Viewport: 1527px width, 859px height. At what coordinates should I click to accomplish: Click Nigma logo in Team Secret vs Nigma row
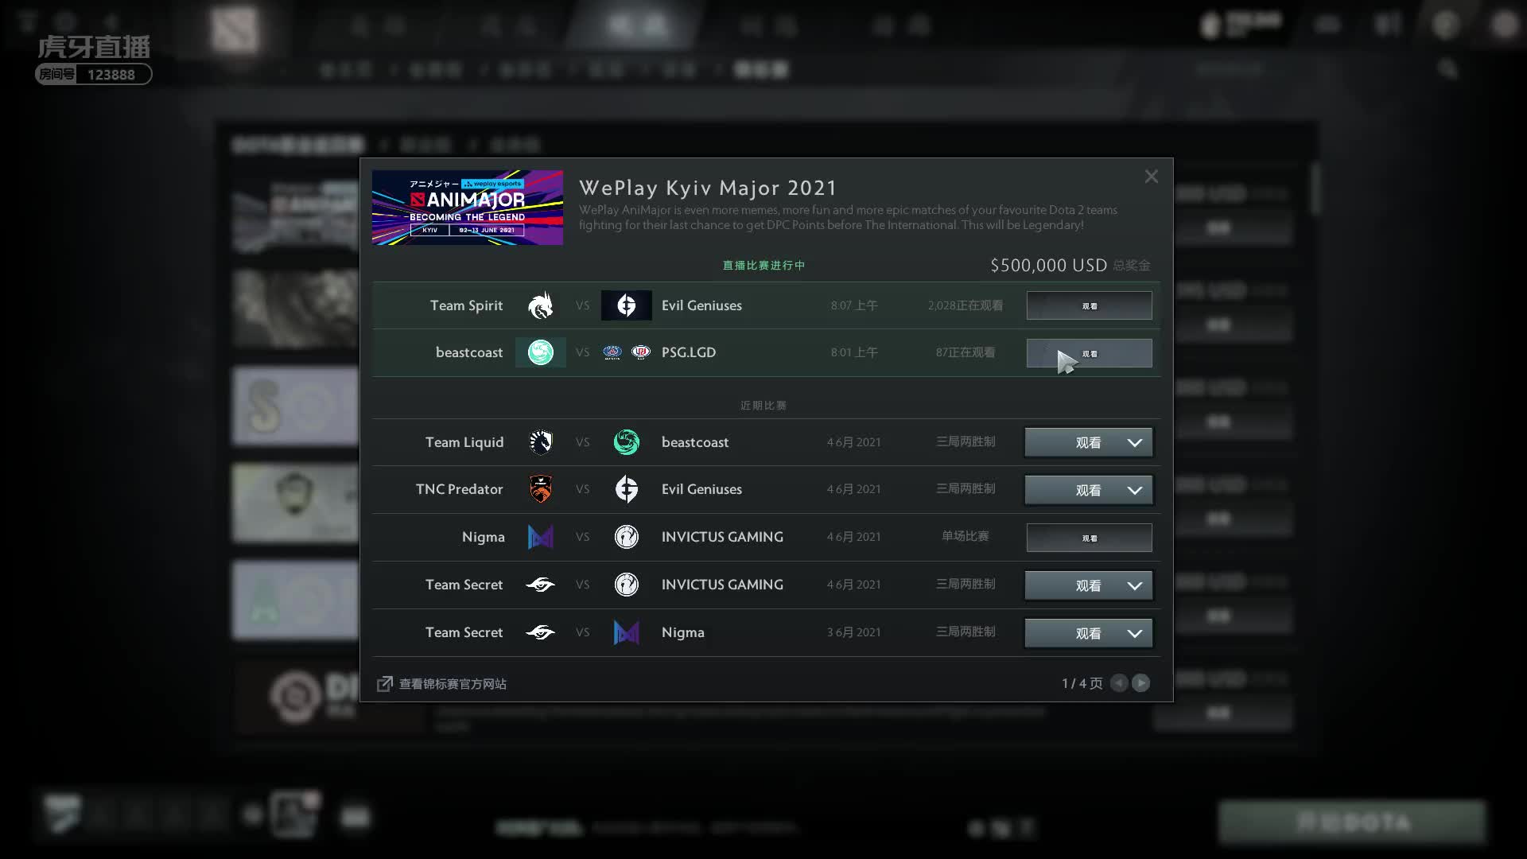[627, 632]
